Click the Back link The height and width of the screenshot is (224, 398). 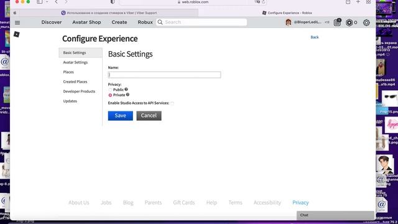(x=315, y=37)
